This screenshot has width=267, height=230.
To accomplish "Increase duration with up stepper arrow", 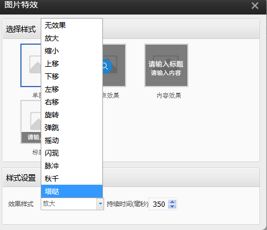I will [172, 202].
